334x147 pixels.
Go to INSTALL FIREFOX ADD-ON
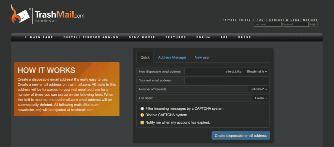coord(91,37)
